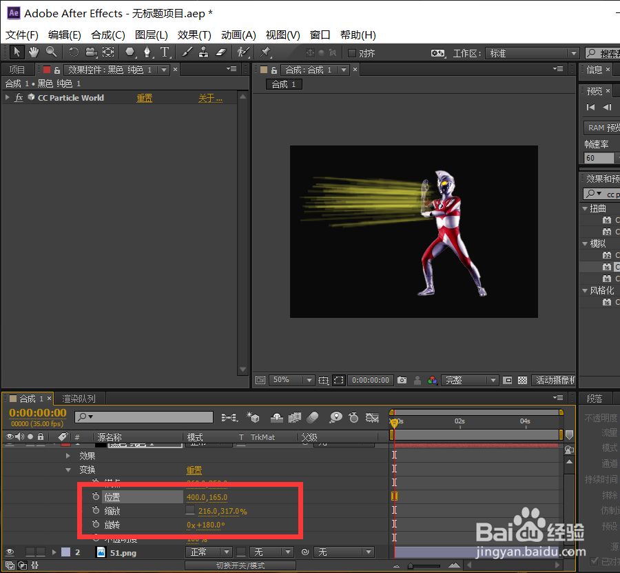
Task: Open the 工作区 标准 dropdown
Action: click(x=533, y=53)
